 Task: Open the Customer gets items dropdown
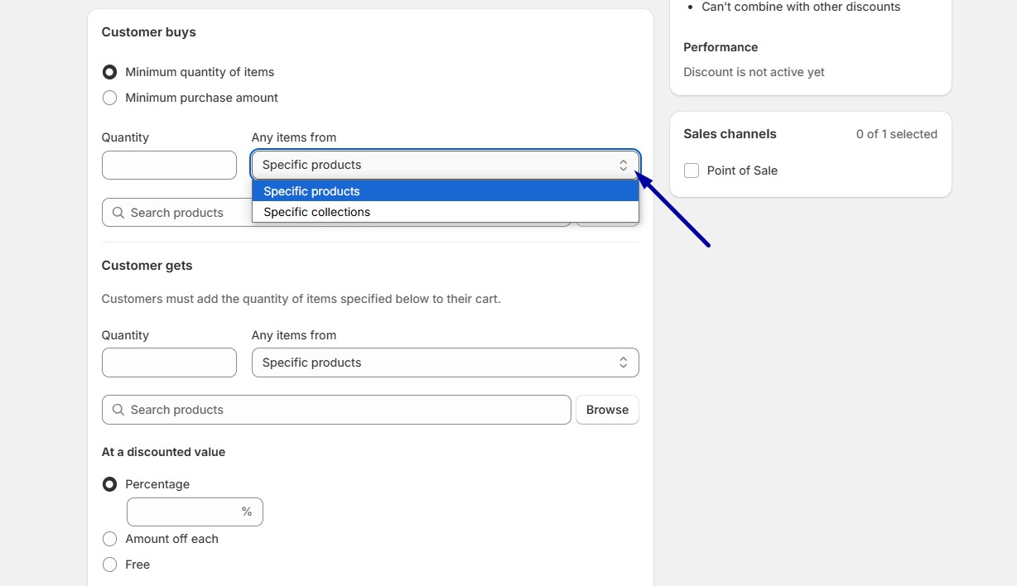click(x=446, y=363)
